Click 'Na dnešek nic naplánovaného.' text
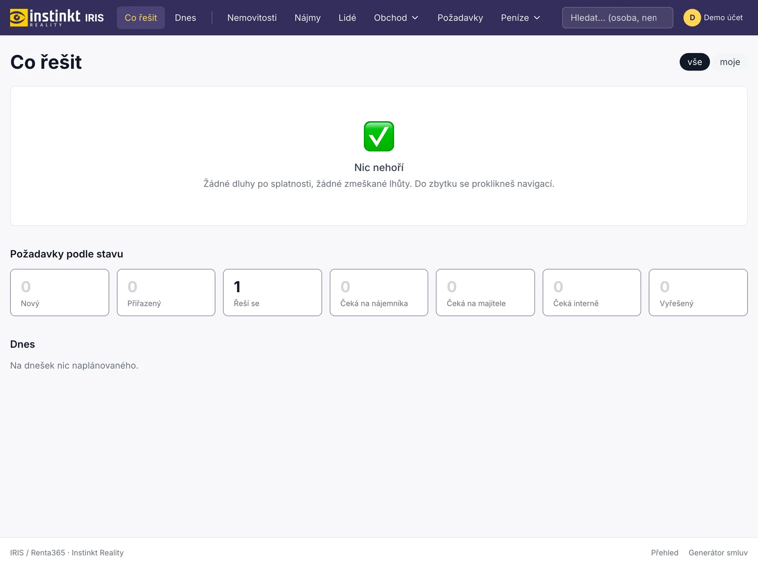758x568 pixels. click(74, 365)
